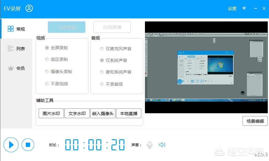Open the 场景编辑 scene editor

[255, 121]
